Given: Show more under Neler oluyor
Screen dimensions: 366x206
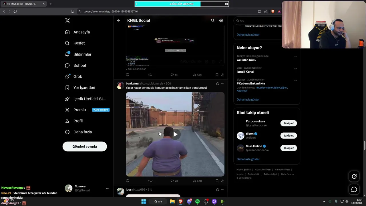Looking at the screenshot, I should coord(248,100).
